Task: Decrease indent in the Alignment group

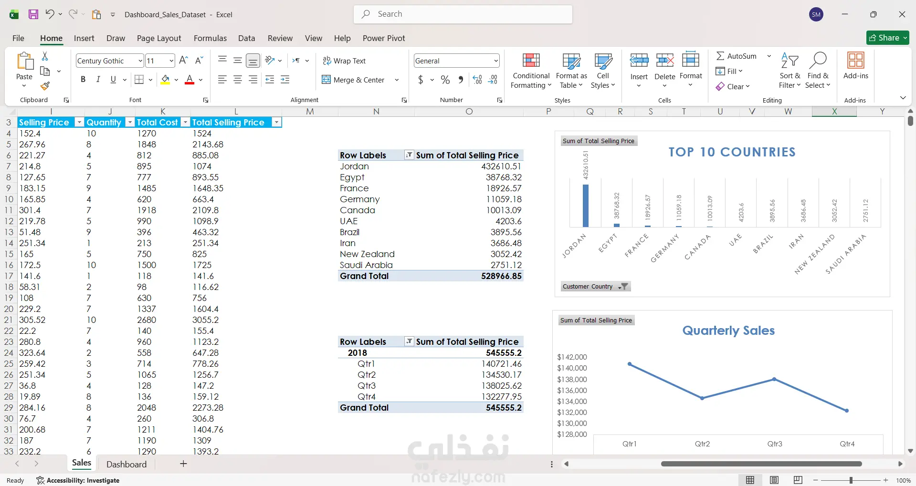Action: click(x=270, y=80)
